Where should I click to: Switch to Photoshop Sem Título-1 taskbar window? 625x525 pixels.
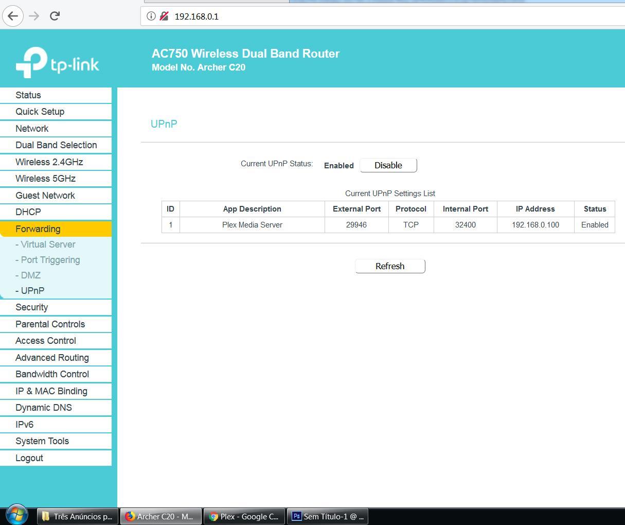point(328,516)
